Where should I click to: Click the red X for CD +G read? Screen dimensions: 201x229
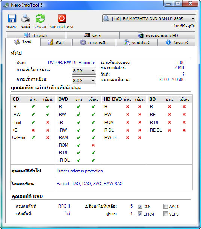[x=33, y=130]
